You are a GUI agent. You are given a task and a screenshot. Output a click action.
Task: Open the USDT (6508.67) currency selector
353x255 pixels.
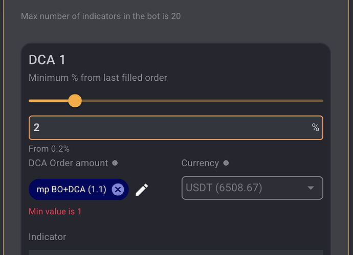[252, 188]
